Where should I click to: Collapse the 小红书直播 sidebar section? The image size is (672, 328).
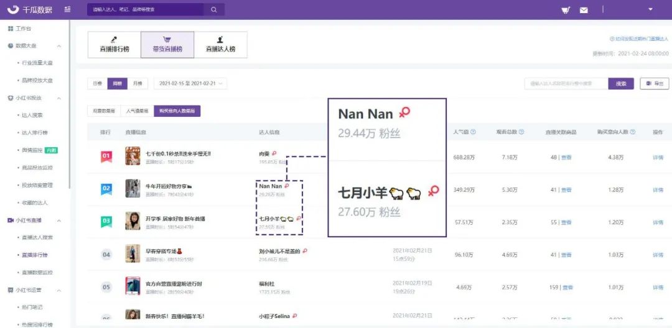59,221
